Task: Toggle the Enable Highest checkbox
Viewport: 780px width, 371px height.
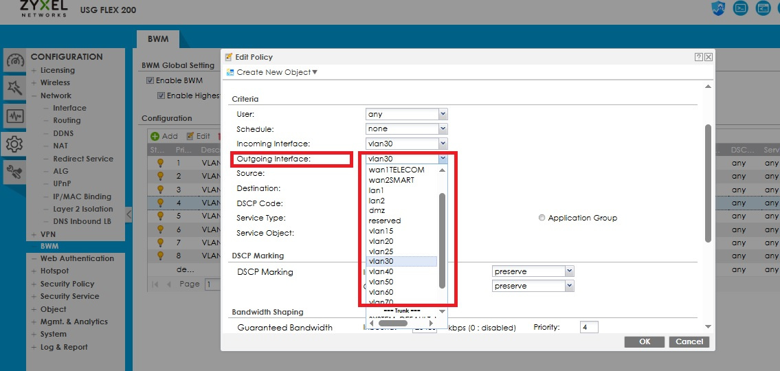Action: pyautogui.click(x=161, y=95)
